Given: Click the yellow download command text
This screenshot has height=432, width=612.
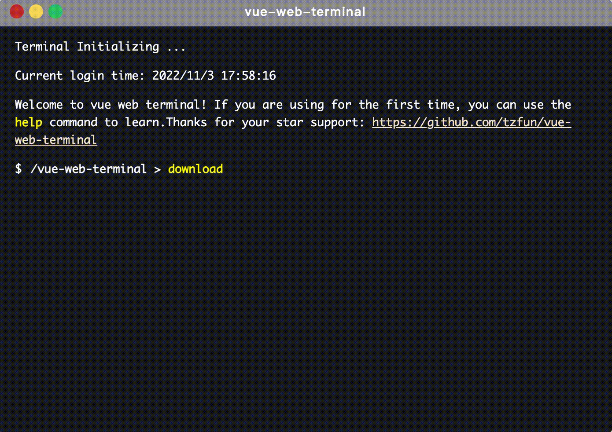Looking at the screenshot, I should [195, 169].
